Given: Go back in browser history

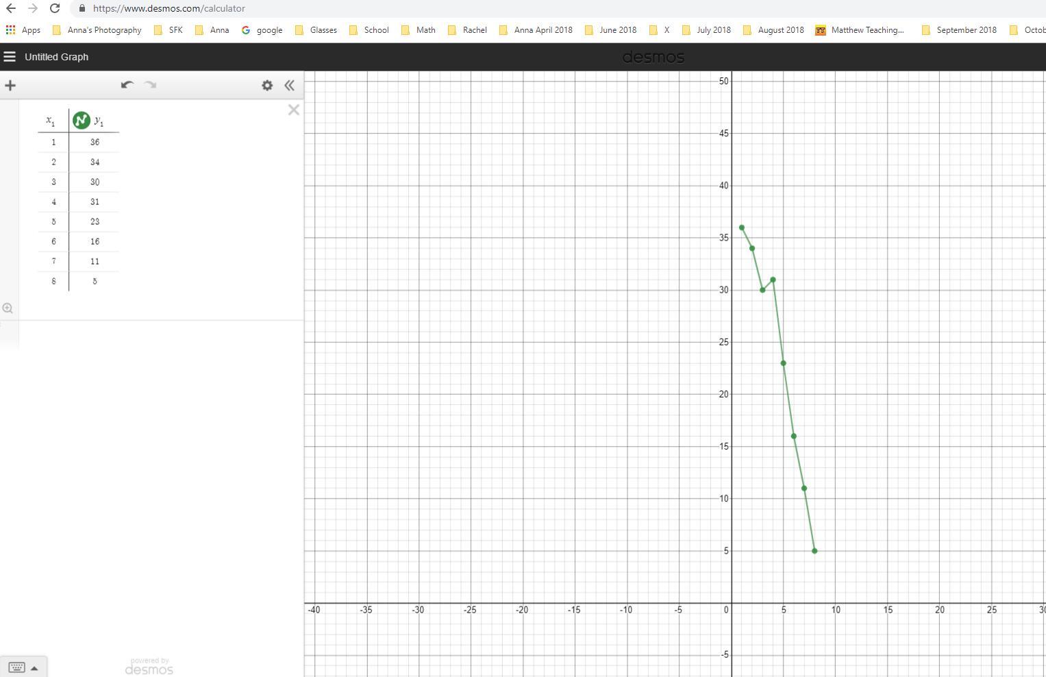Looking at the screenshot, I should [x=11, y=8].
